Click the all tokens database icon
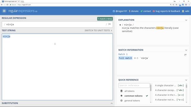This screenshot has width=191, height=107. (x=121, y=91)
